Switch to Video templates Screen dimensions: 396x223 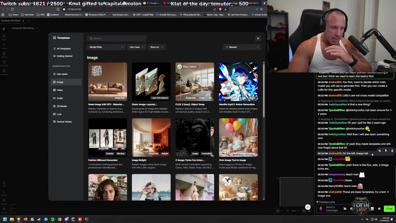pos(66,90)
